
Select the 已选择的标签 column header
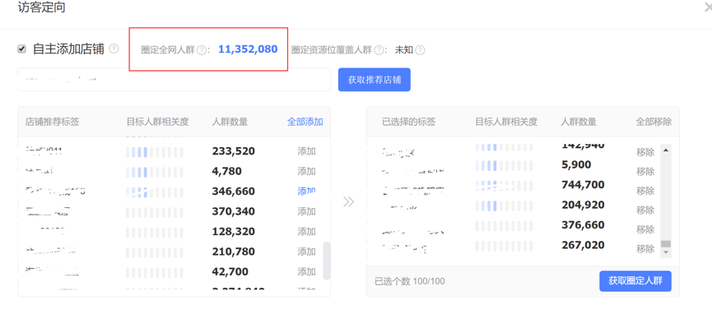[x=408, y=122]
